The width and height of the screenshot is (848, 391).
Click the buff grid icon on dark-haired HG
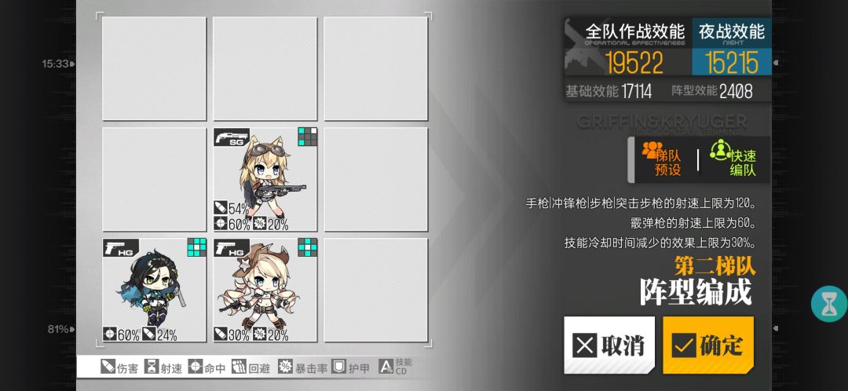tap(197, 247)
